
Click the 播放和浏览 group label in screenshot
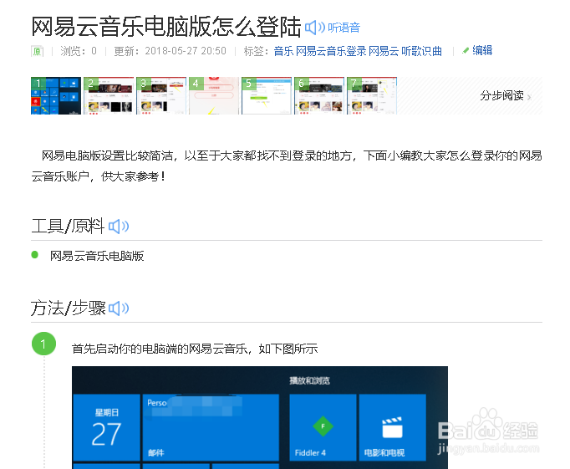310,380
